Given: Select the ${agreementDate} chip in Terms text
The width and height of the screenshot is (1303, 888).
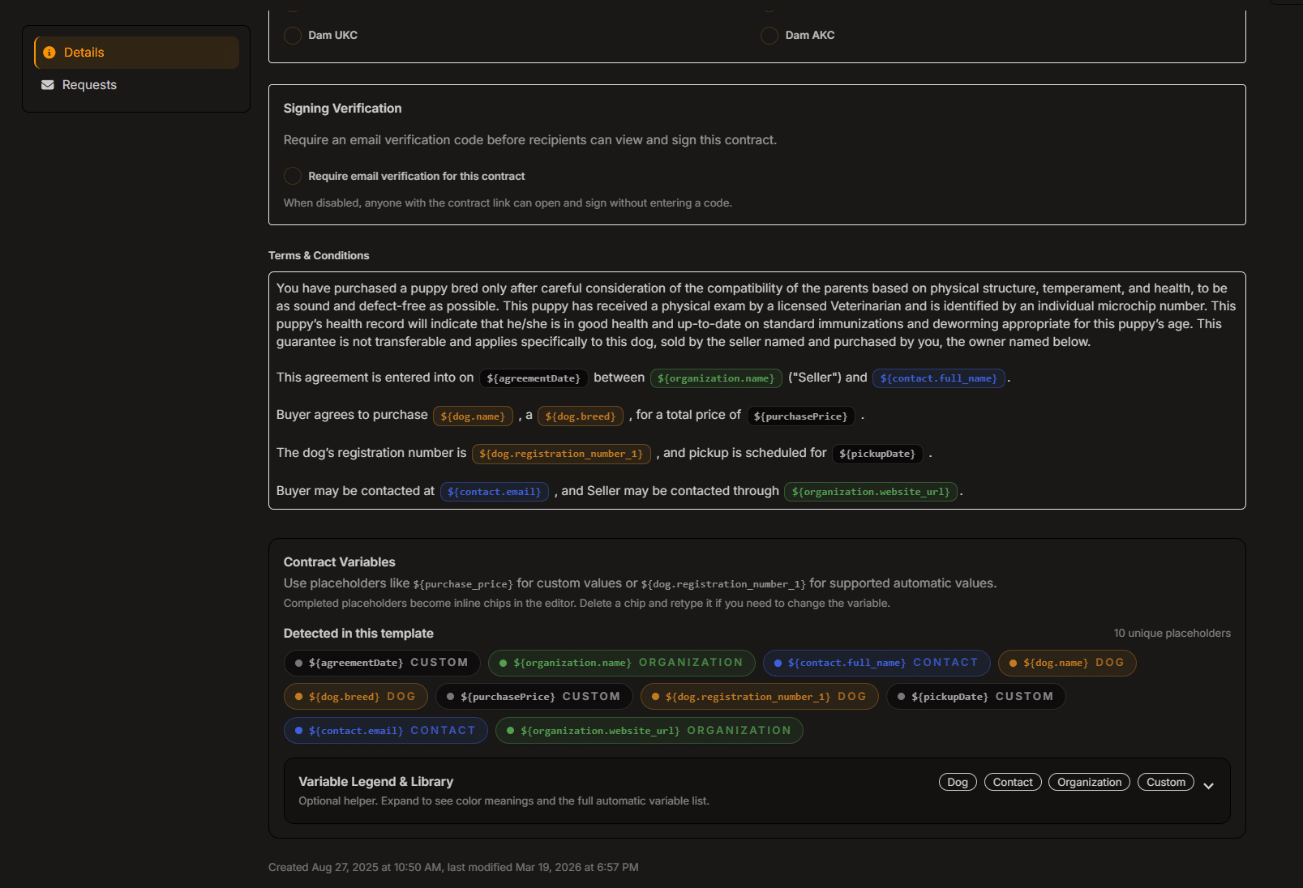Looking at the screenshot, I should (534, 378).
